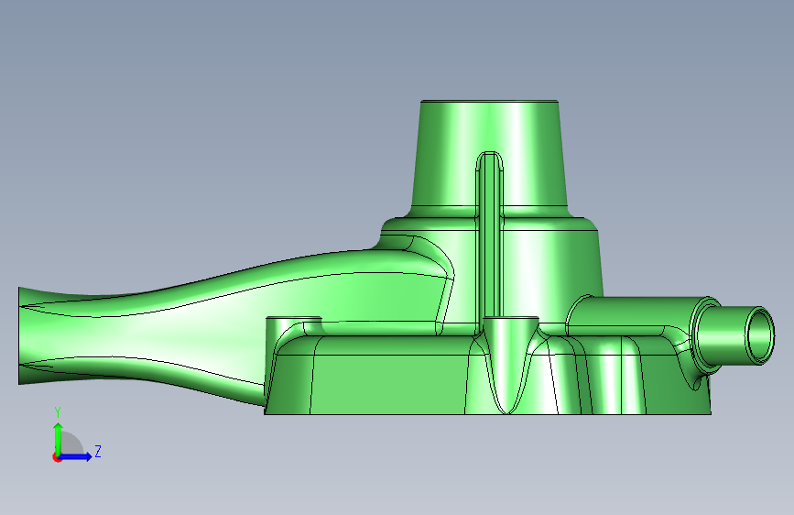Image resolution: width=794 pixels, height=515 pixels.
Task: Click the outlet pipe opening on the model
Action: [759, 335]
